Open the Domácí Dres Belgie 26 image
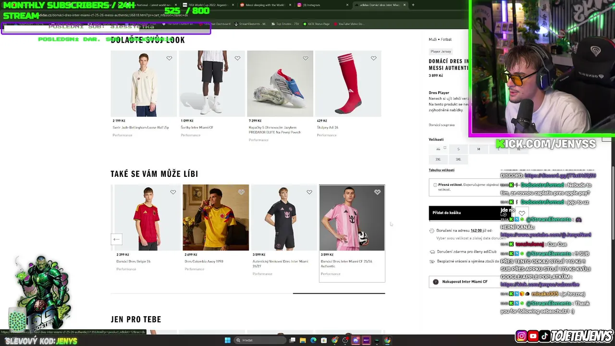The image size is (615, 346). click(148, 218)
